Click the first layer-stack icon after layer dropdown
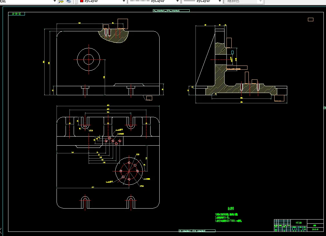This screenshot has width=326, height=236. pyautogui.click(x=61, y=1)
